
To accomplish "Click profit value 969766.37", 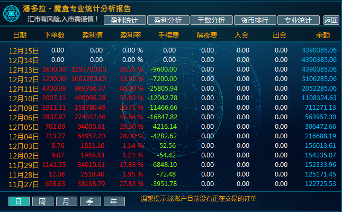I will [x=90, y=89].
